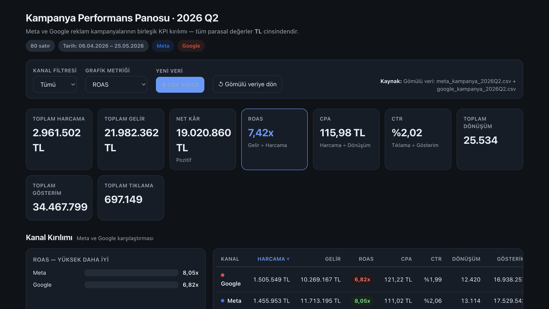Select the Toplam Dönüşüm KPI card
Viewport: 549px width, 309px height.
490,139
